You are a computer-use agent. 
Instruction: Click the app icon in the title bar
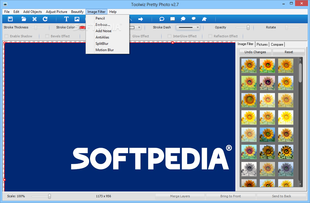pyautogui.click(x=5, y=4)
